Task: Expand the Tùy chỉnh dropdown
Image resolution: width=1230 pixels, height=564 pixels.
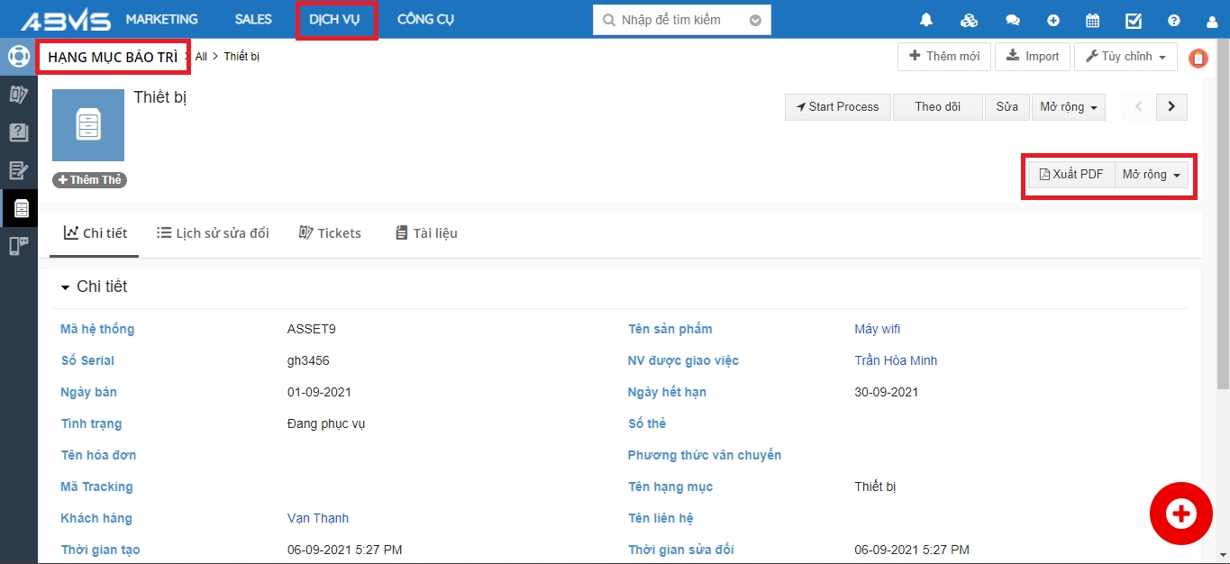Action: [1125, 57]
